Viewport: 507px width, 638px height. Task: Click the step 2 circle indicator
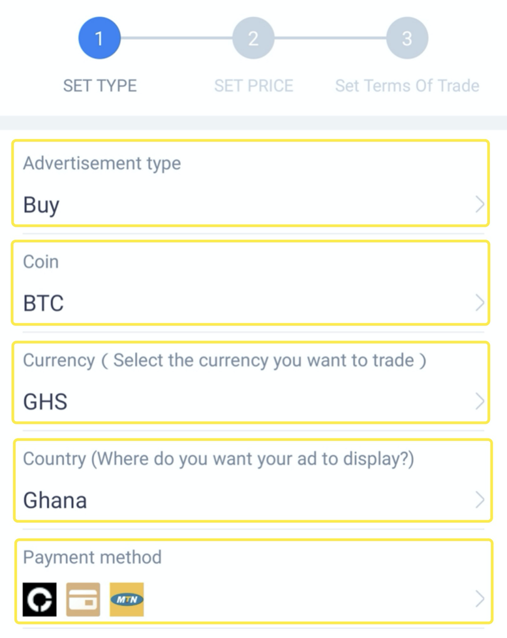click(x=253, y=38)
